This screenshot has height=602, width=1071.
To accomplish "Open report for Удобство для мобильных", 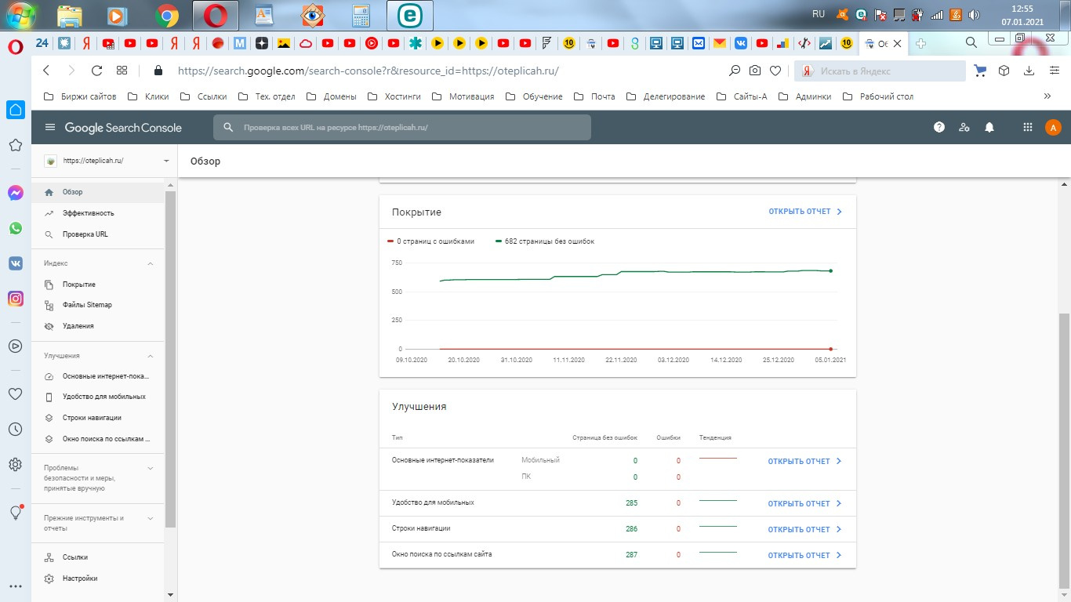I will (x=804, y=504).
